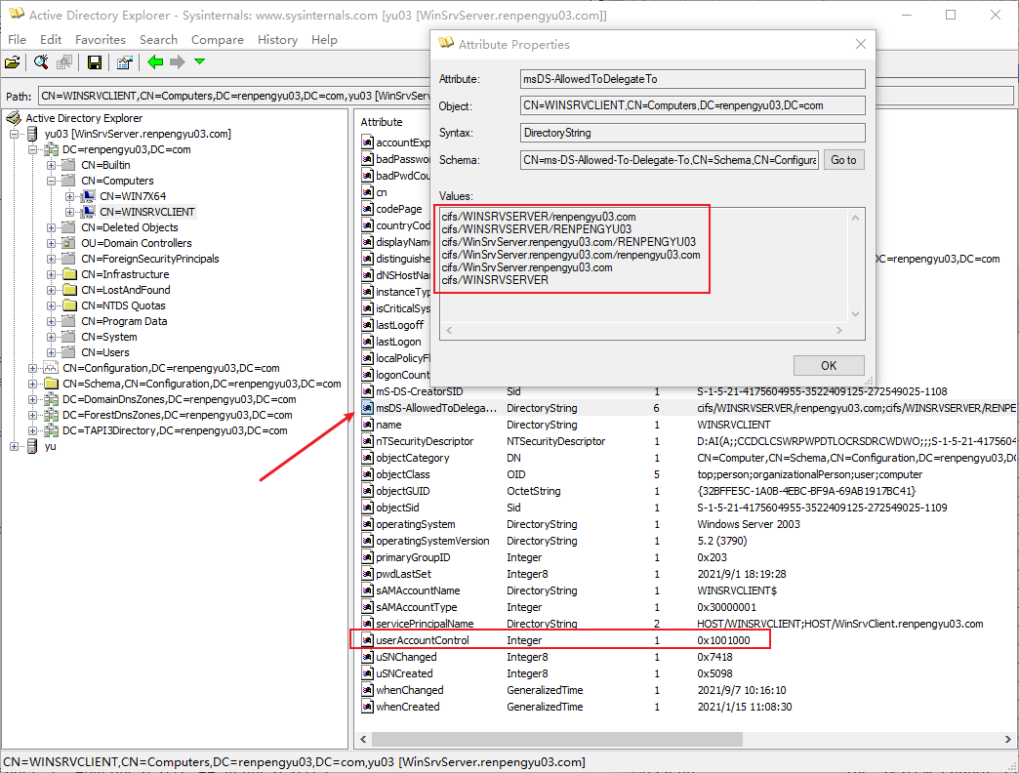The width and height of the screenshot is (1019, 773).
Task: Click the Values list vertical scroll down arrow
Action: (x=855, y=314)
